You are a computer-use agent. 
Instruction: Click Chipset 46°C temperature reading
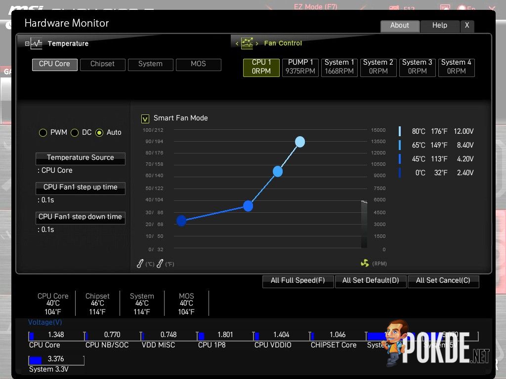(97, 303)
